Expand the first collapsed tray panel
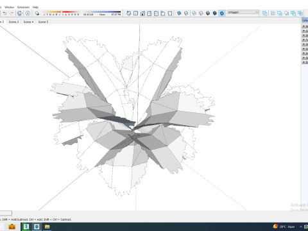Screen dimensions: 308x231 (x=305, y=26)
